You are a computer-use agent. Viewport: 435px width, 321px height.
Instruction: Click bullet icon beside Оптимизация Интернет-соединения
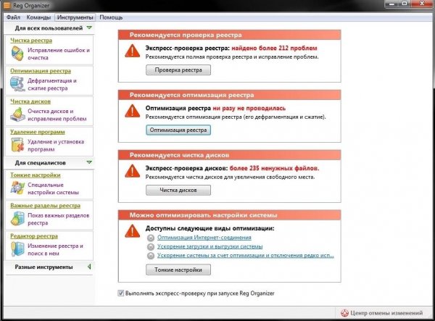(x=151, y=238)
